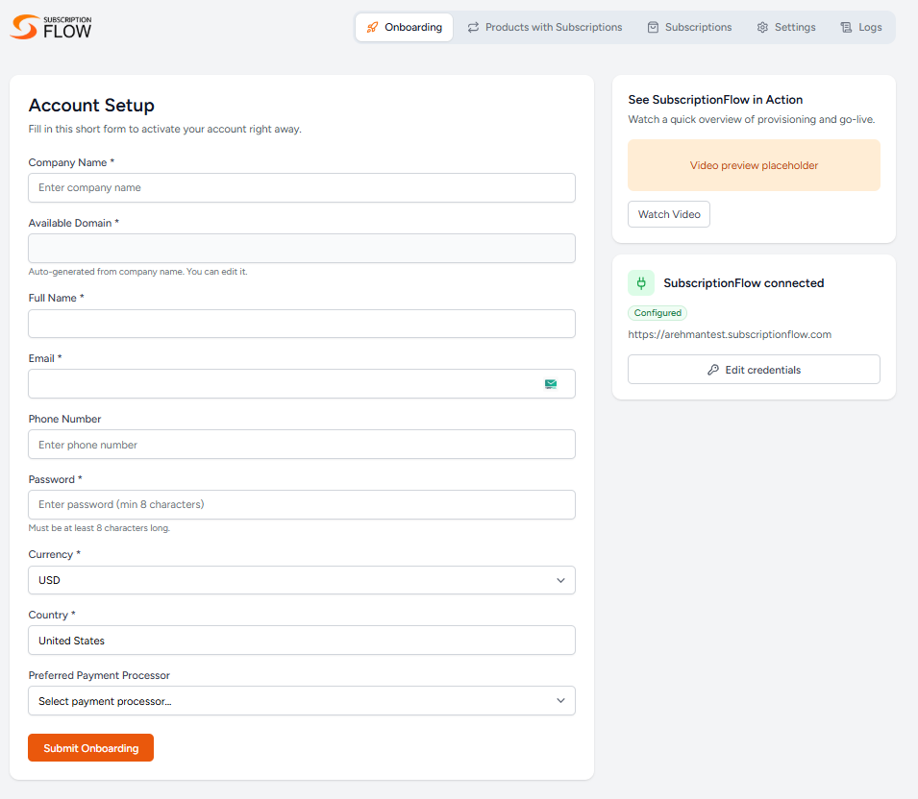Click the payment processor chevron arrow
This screenshot has width=918, height=799.
560,701
